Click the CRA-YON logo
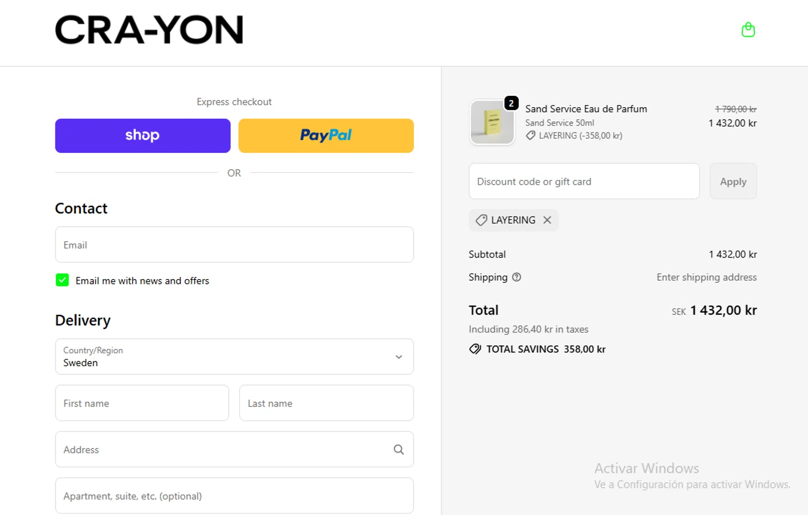The image size is (808, 515). [x=149, y=30]
